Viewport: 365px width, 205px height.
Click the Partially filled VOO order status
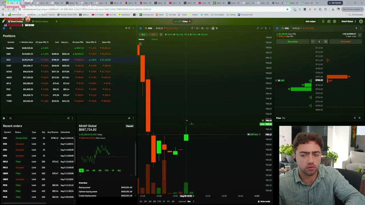coord(21,138)
